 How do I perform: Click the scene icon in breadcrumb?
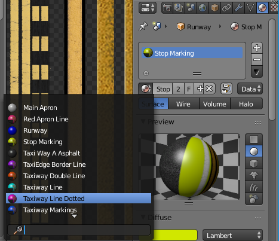tap(157, 26)
